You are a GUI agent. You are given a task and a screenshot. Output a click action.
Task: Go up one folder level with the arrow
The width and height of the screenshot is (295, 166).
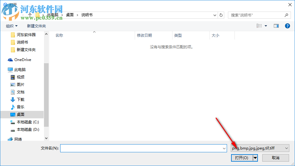[x=30, y=15]
